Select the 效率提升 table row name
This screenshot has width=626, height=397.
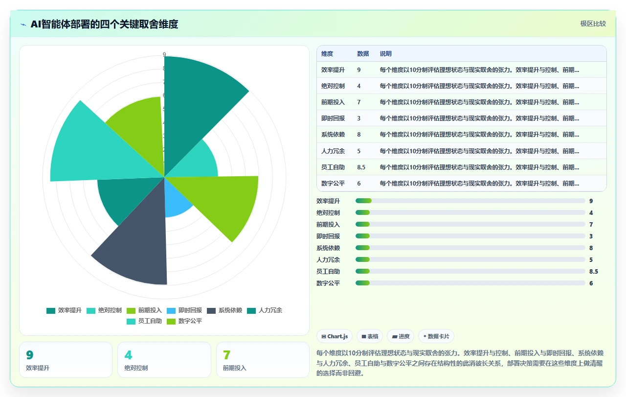333,70
